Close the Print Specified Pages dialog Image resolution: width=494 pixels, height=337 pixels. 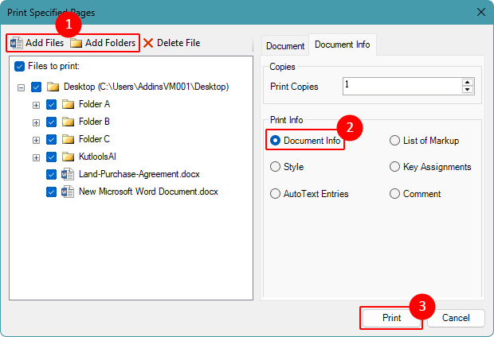481,12
